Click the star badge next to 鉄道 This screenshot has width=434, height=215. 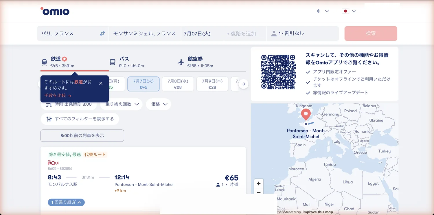(x=65, y=59)
